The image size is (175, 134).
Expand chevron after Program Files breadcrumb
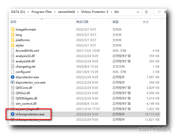(x=55, y=12)
